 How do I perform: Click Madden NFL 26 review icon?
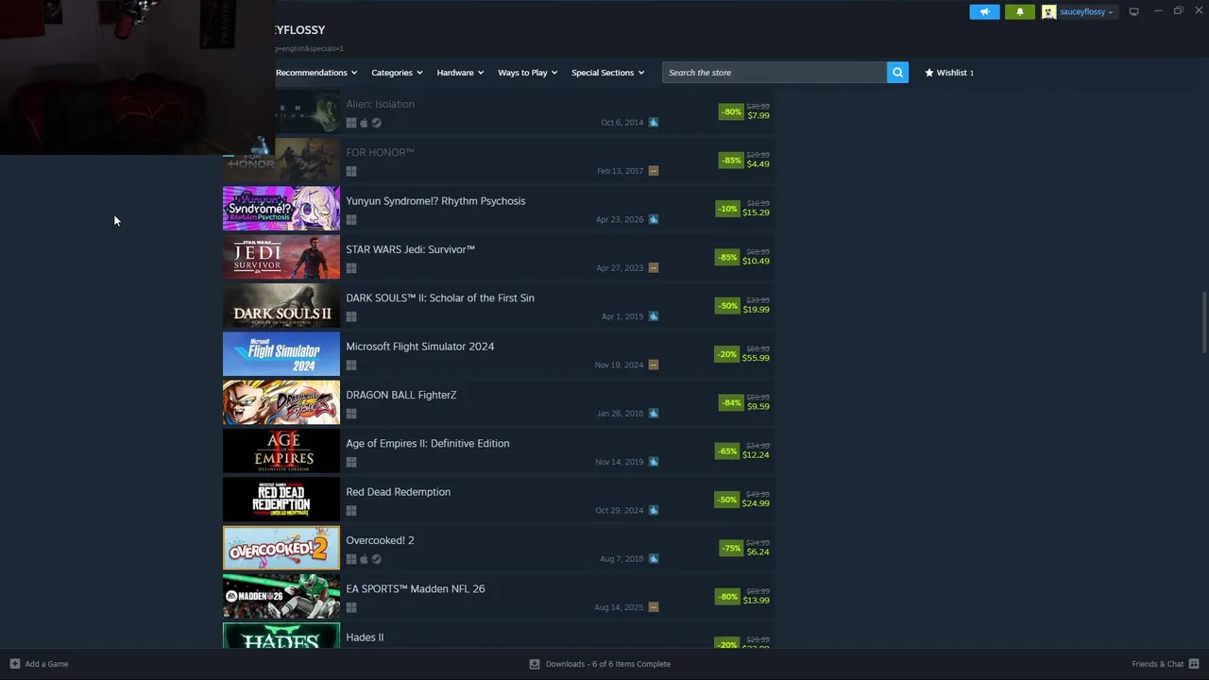(654, 607)
